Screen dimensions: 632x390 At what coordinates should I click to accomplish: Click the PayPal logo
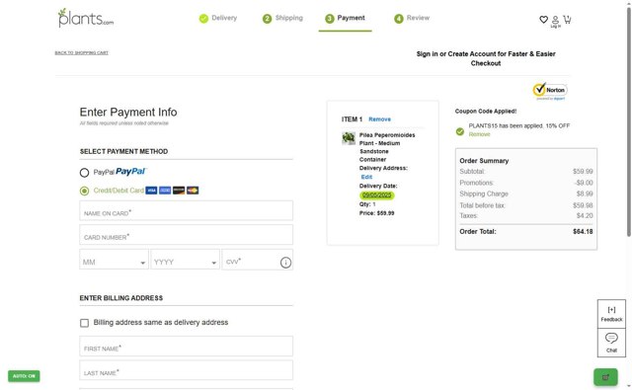[x=130, y=171]
